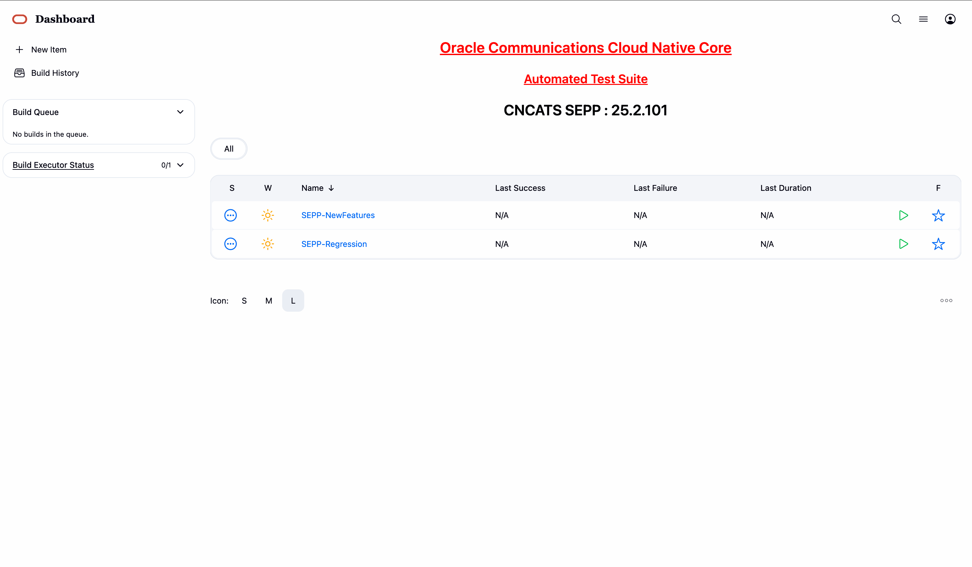Click SEPP-NewFeatures build status icon
The image size is (972, 567).
(231, 215)
